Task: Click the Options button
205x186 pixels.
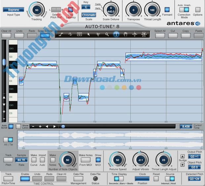Action: pos(198,10)
